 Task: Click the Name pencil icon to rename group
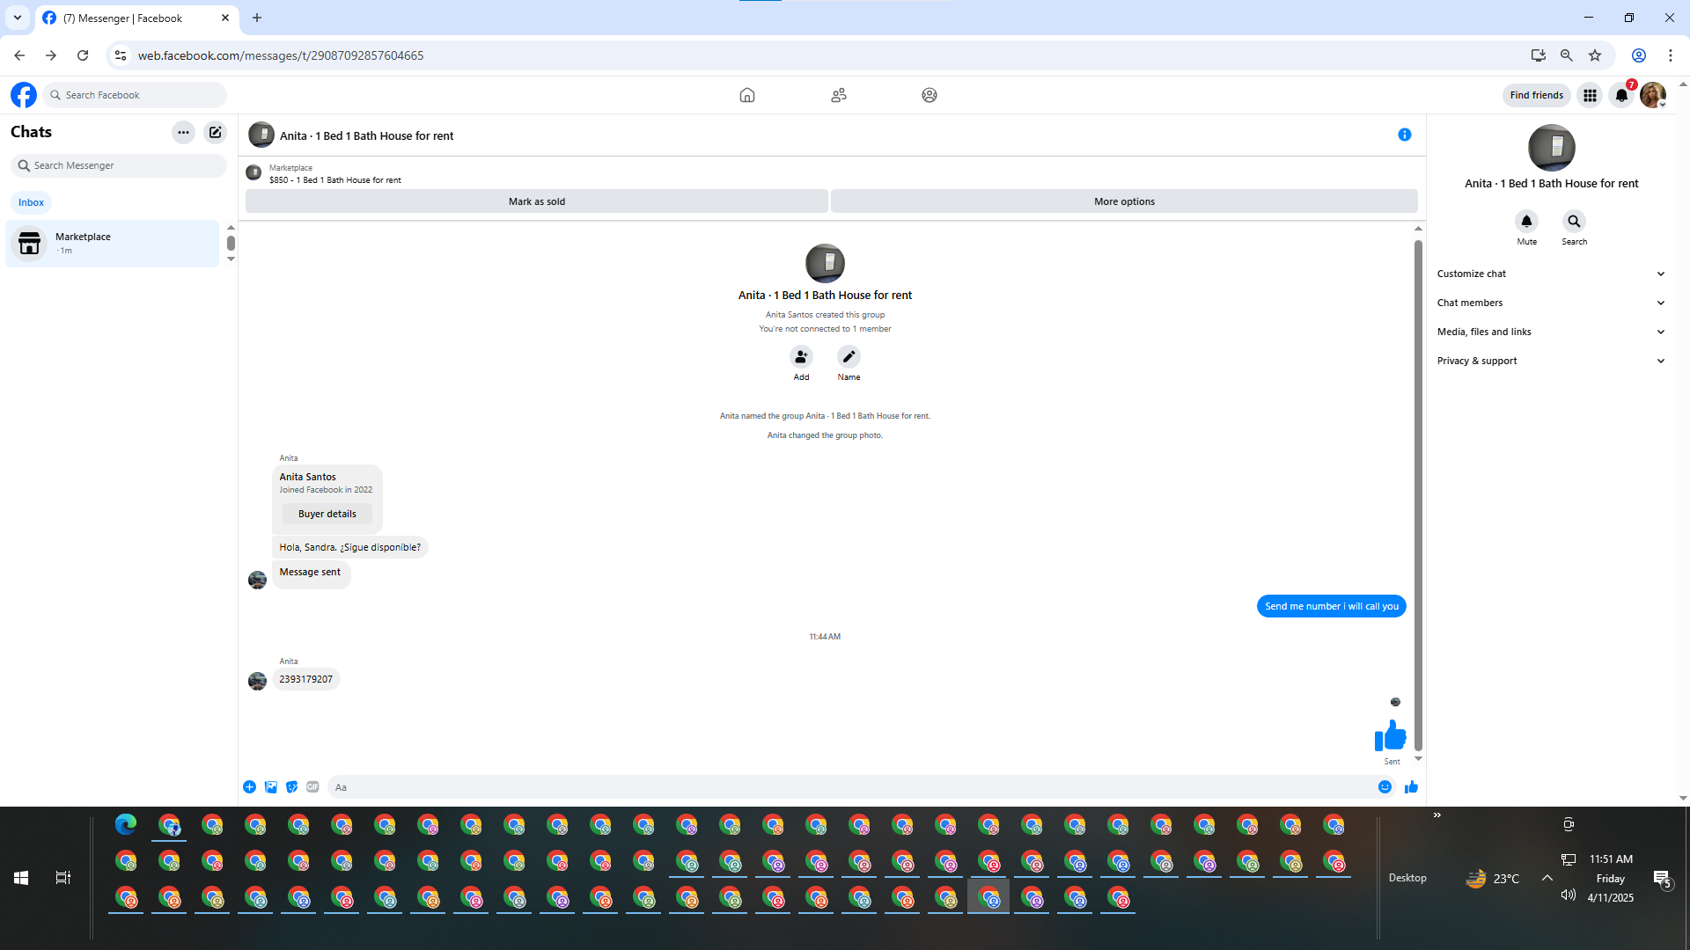click(x=849, y=356)
